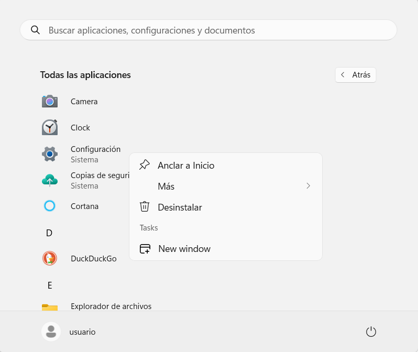Open the Camera app icon
Screen dimensions: 418x352
(50, 101)
